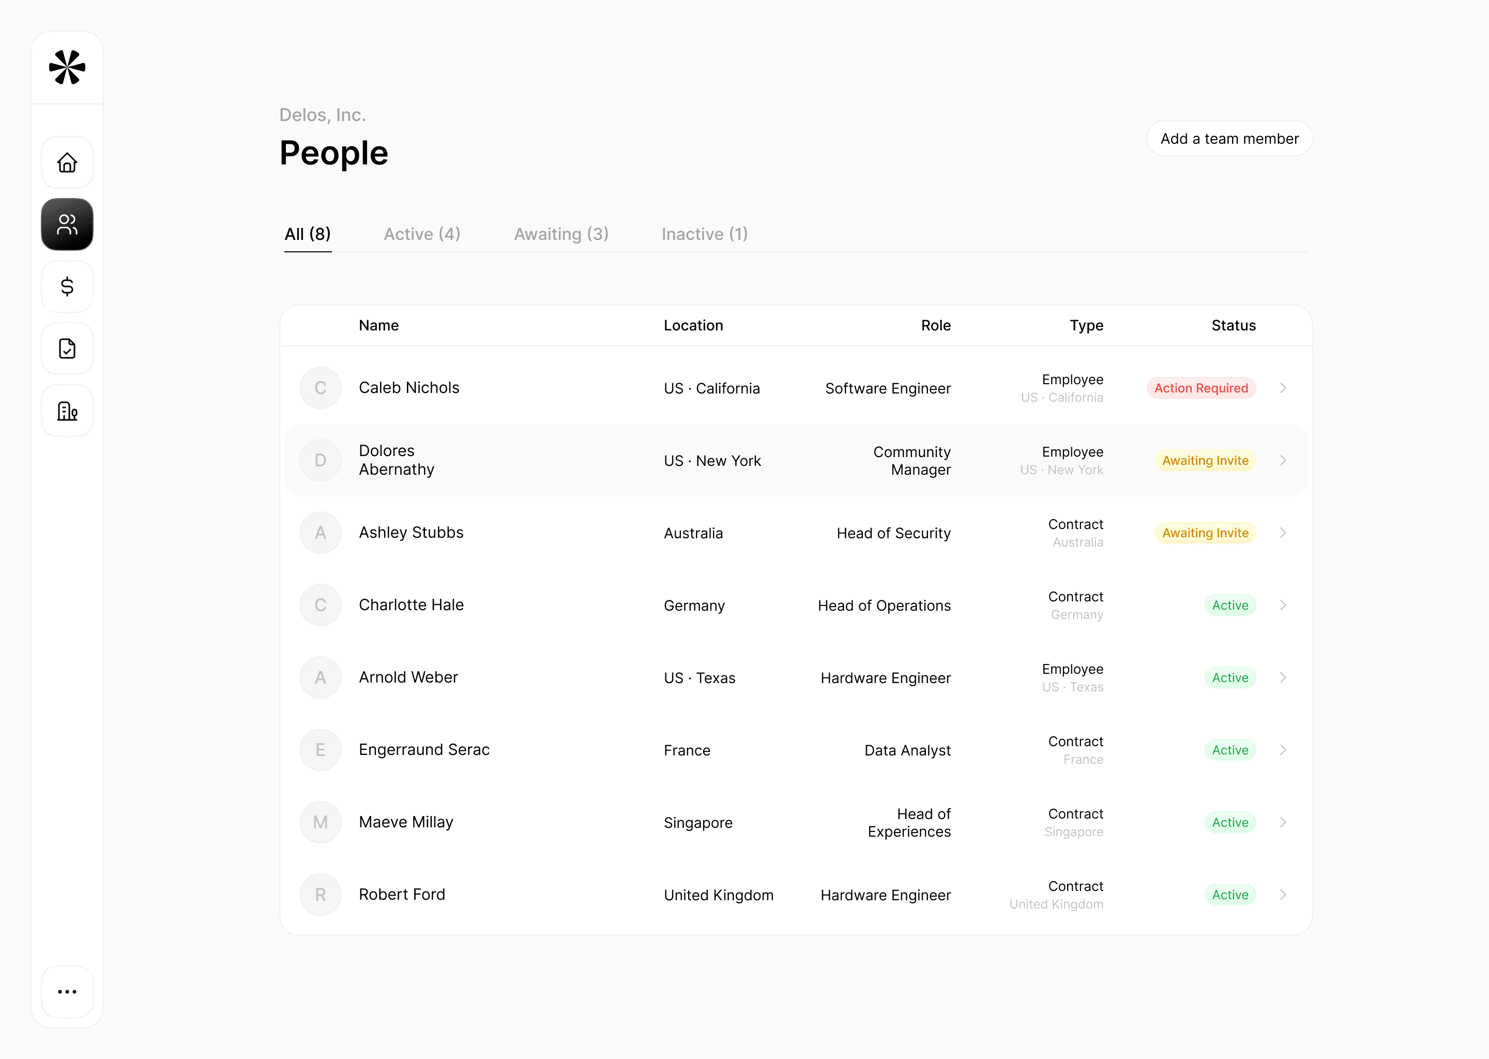
Task: Open the dollar sign payments icon
Action: point(67,286)
